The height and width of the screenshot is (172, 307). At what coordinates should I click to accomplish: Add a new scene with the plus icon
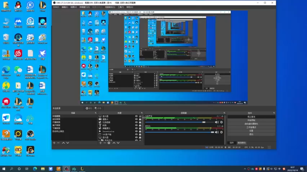click(x=54, y=143)
